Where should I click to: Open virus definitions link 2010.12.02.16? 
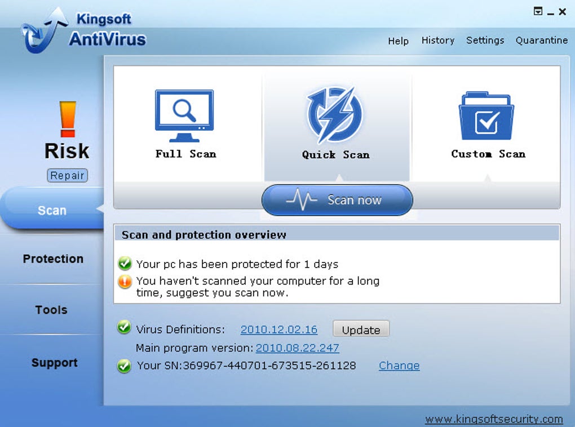[279, 330]
